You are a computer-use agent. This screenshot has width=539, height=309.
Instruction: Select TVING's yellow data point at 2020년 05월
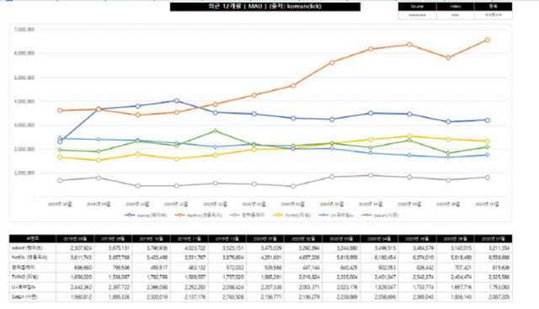coord(409,136)
